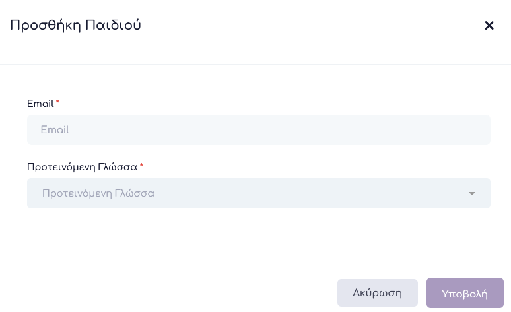Submit the form with Υποβολή
The image size is (511, 312).
click(x=464, y=294)
